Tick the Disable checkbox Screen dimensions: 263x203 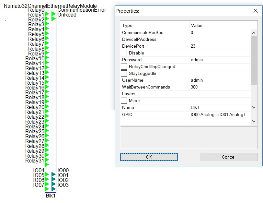124,53
